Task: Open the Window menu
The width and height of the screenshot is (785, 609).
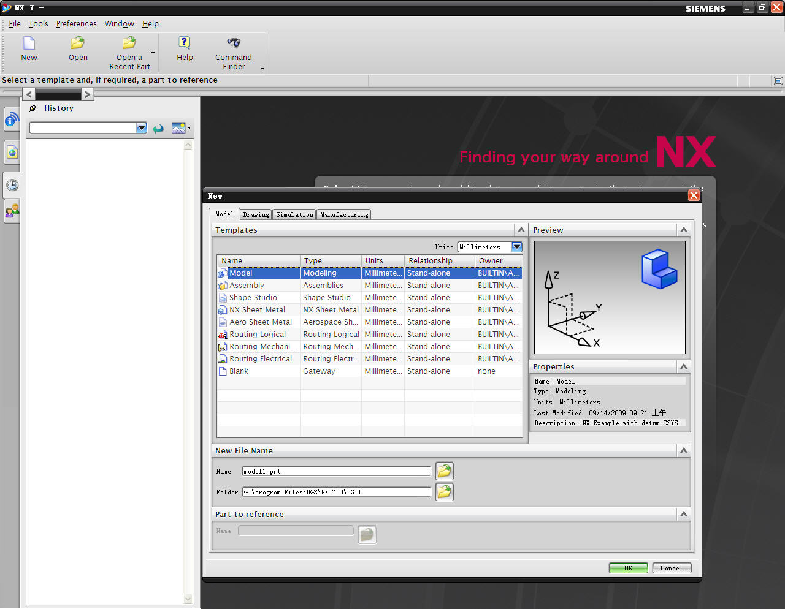Action: [119, 24]
